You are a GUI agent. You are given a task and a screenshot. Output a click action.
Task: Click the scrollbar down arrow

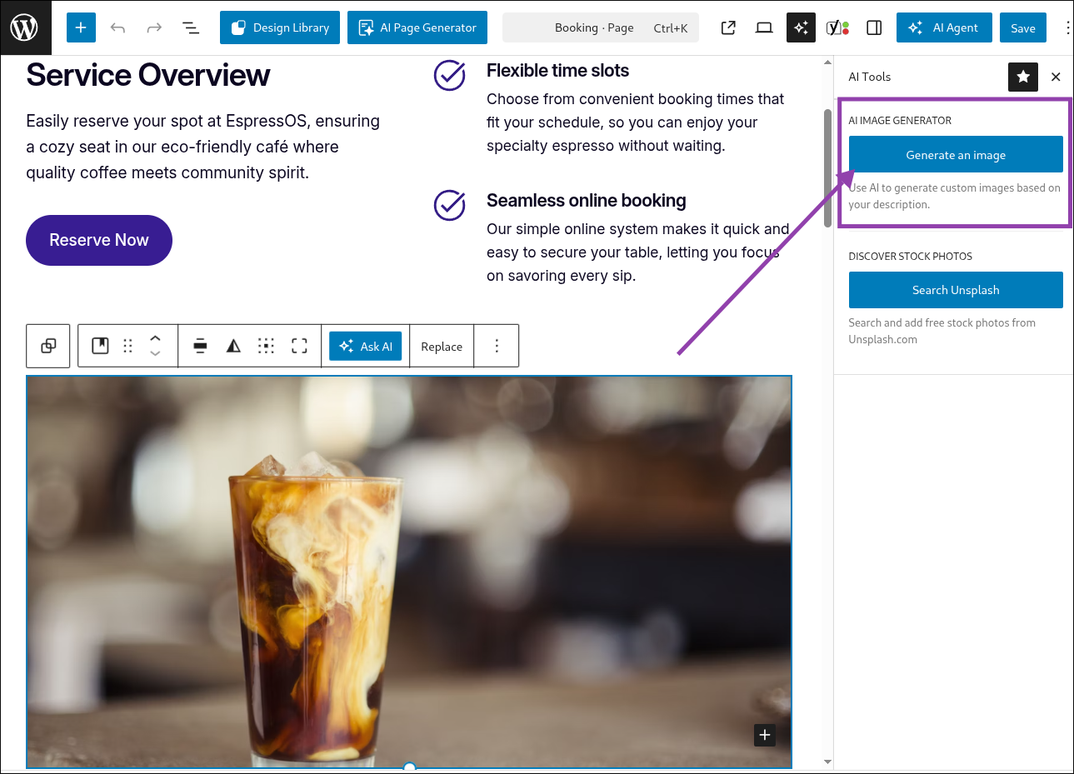click(x=827, y=762)
